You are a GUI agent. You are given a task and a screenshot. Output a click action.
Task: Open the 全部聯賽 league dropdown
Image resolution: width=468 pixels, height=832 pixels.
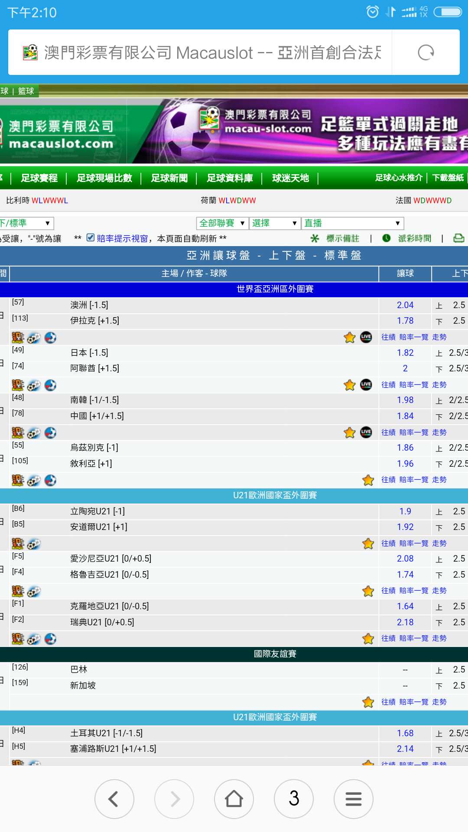tap(222, 223)
